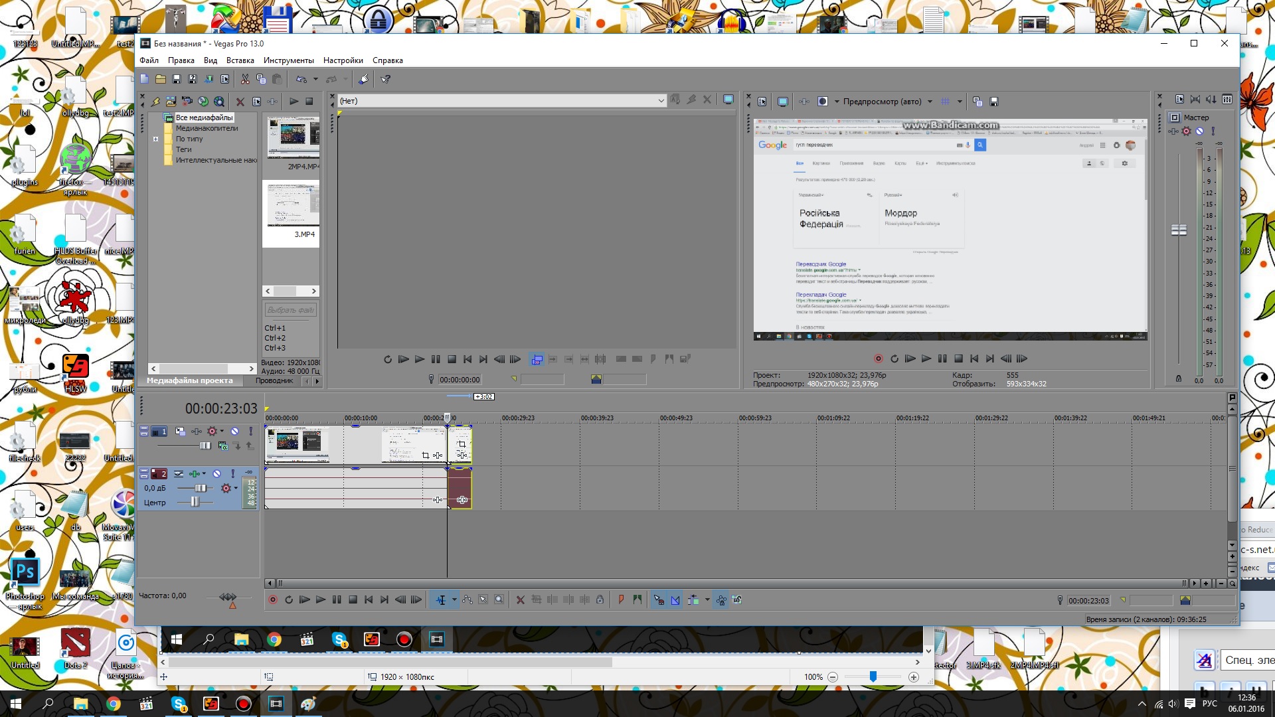Open the 'Инструменты' menu
This screenshot has height=717, width=1275.
(x=289, y=60)
